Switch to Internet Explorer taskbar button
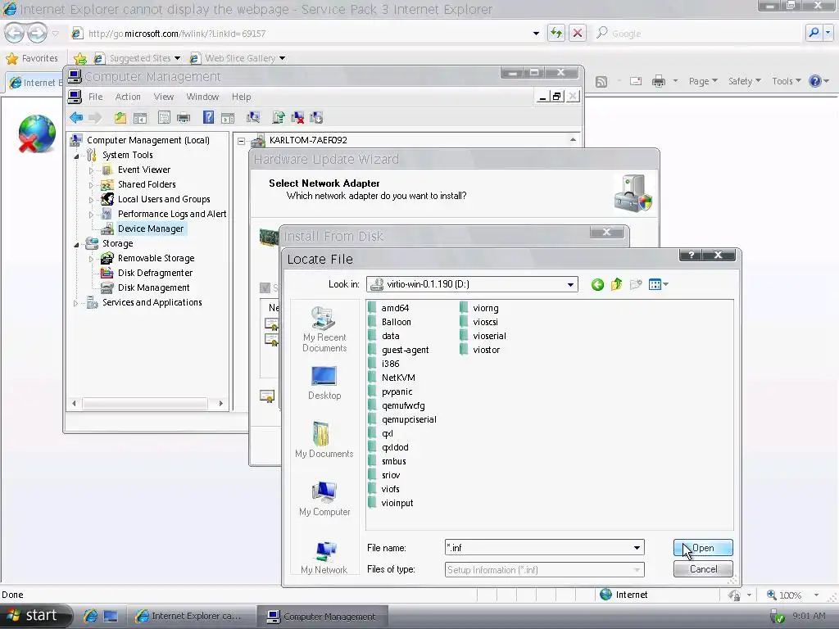The width and height of the screenshot is (839, 629). point(190,616)
